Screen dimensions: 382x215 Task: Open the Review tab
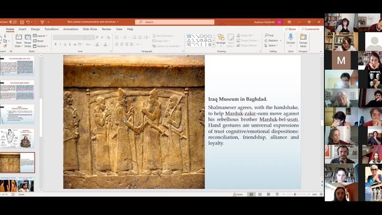click(106, 29)
